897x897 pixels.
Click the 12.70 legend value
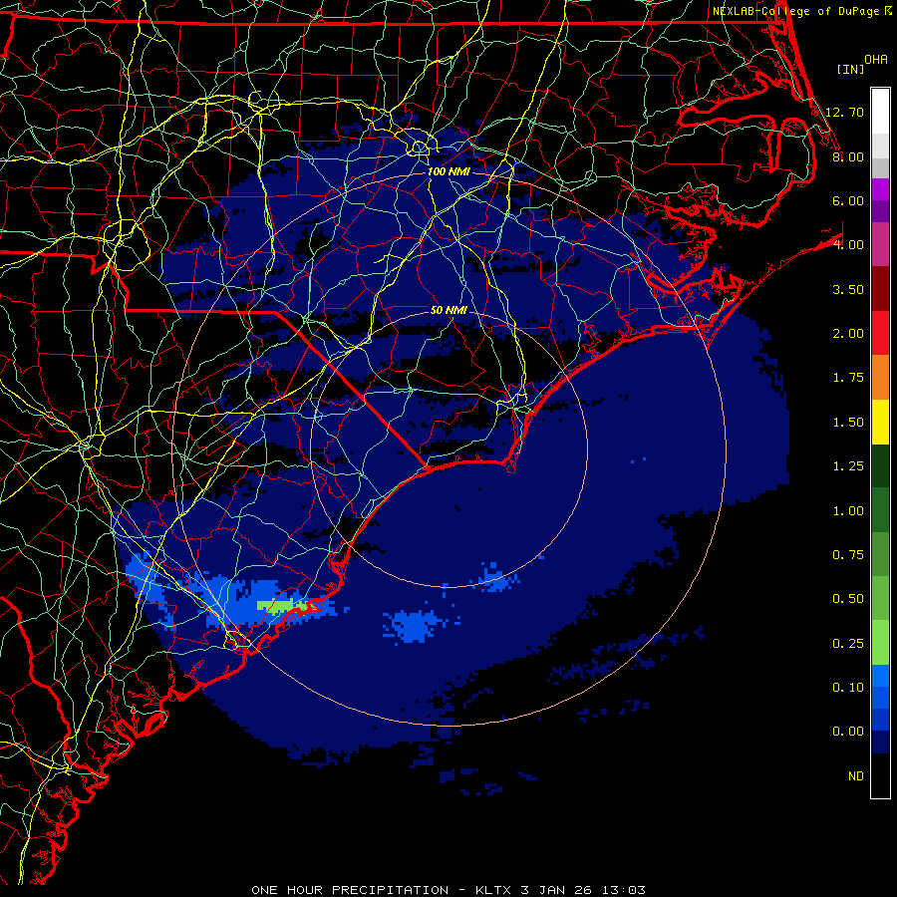pos(844,112)
